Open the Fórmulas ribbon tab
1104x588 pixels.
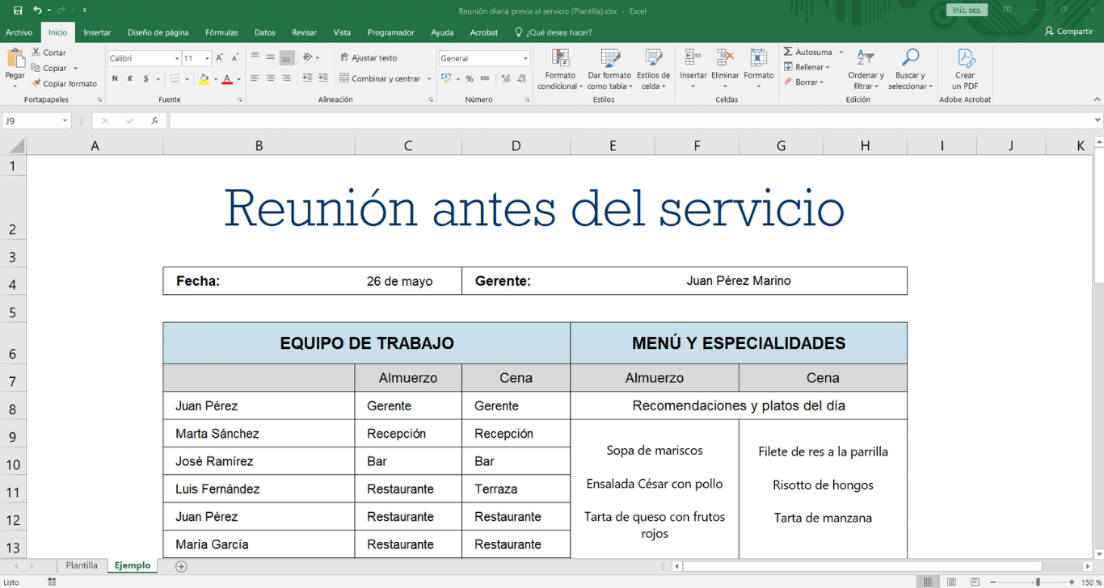point(221,32)
